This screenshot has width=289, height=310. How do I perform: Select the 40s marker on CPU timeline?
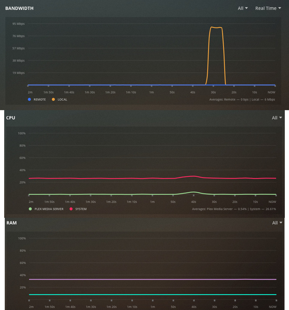tap(194, 202)
